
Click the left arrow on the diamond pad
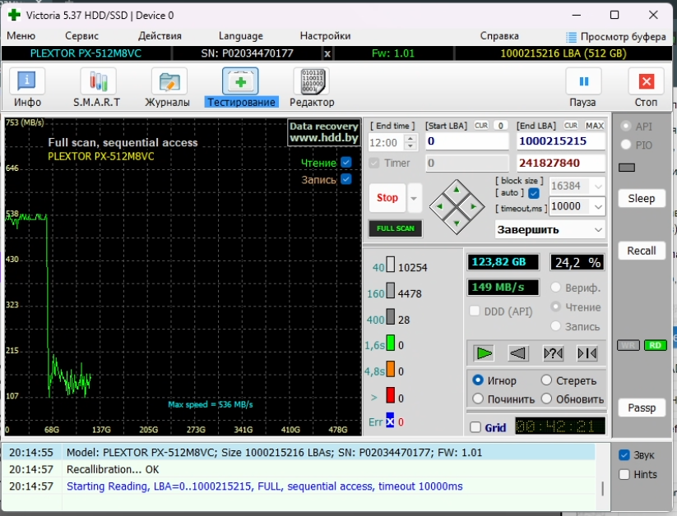click(x=439, y=207)
